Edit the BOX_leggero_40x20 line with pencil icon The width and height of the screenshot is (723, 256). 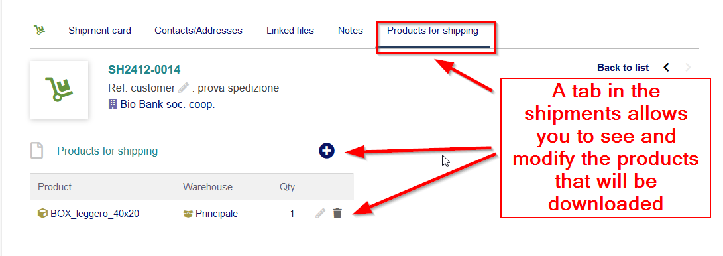(x=321, y=213)
